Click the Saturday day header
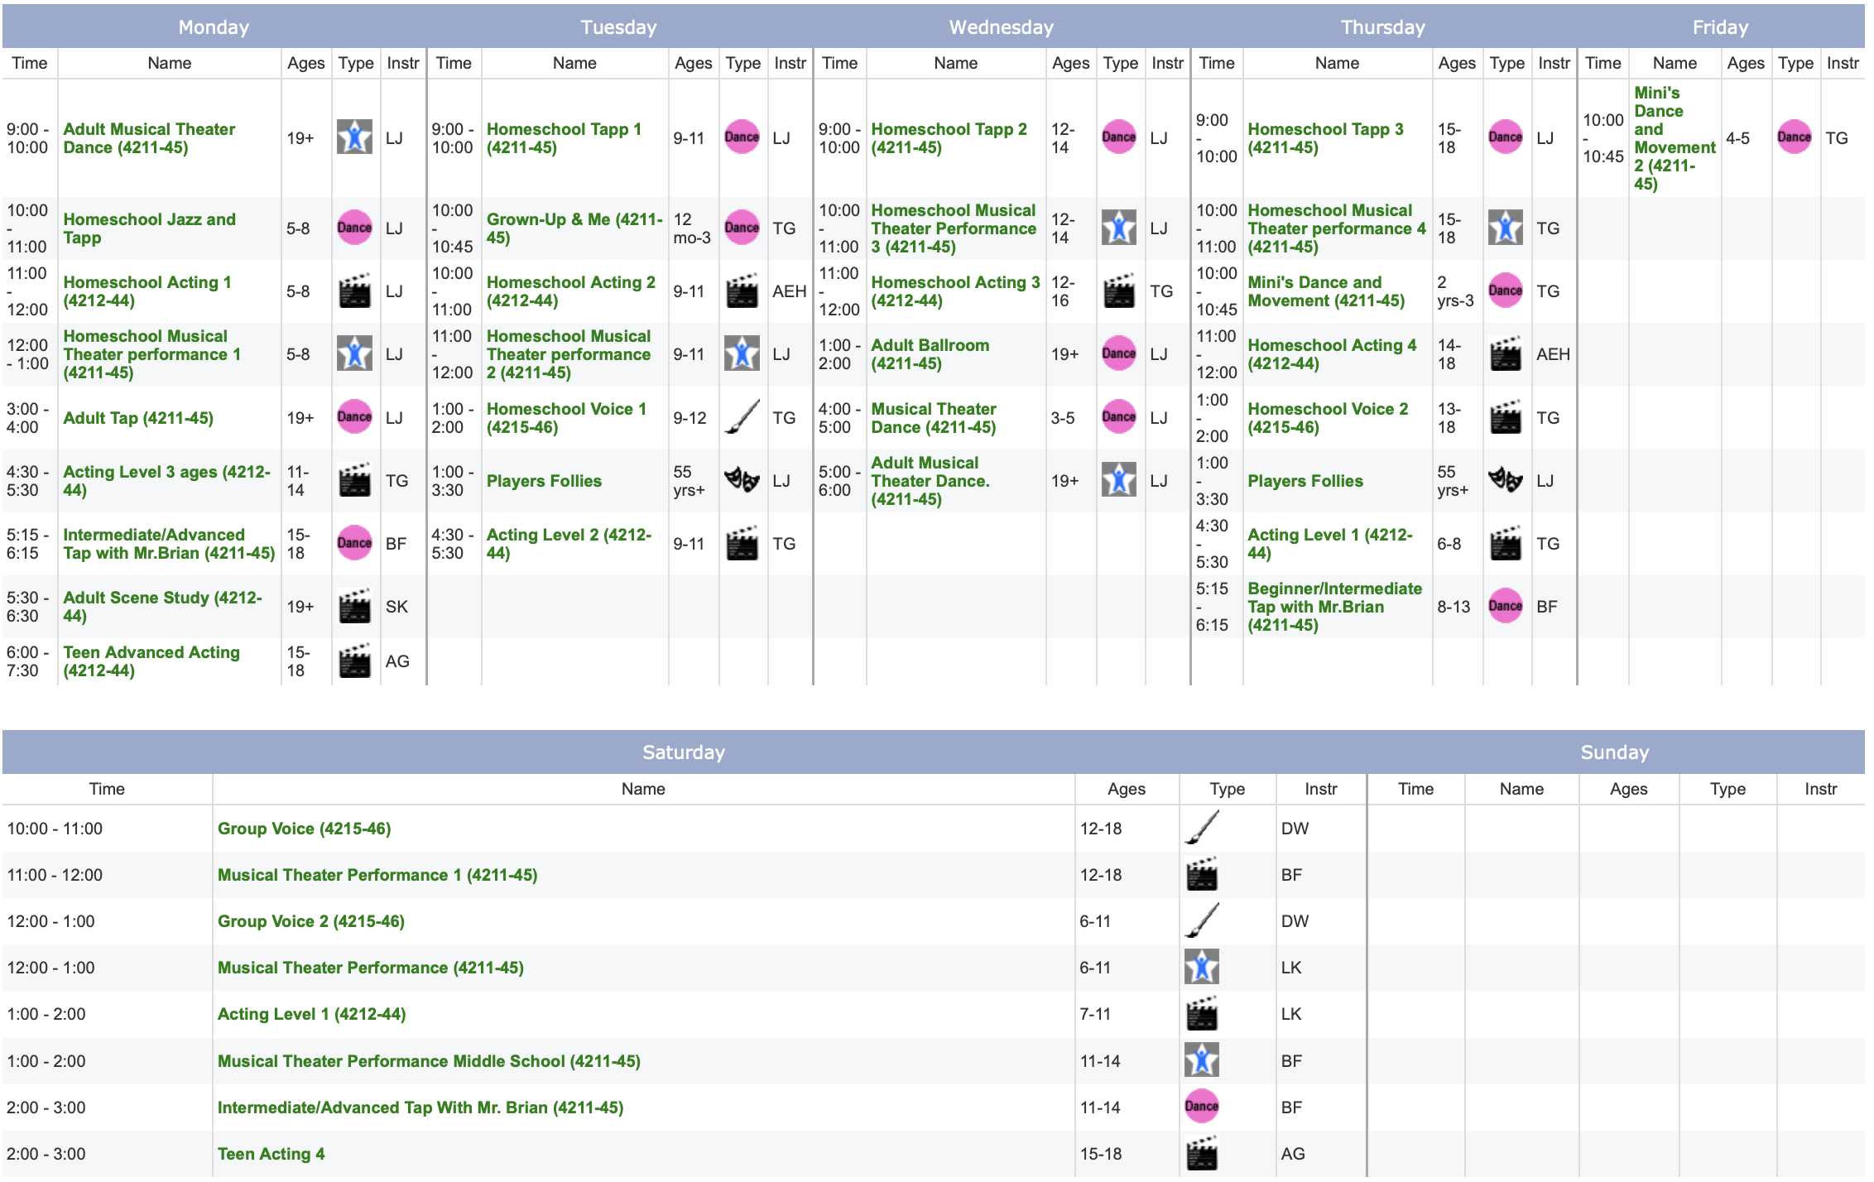This screenshot has height=1182, width=1874. click(x=684, y=752)
